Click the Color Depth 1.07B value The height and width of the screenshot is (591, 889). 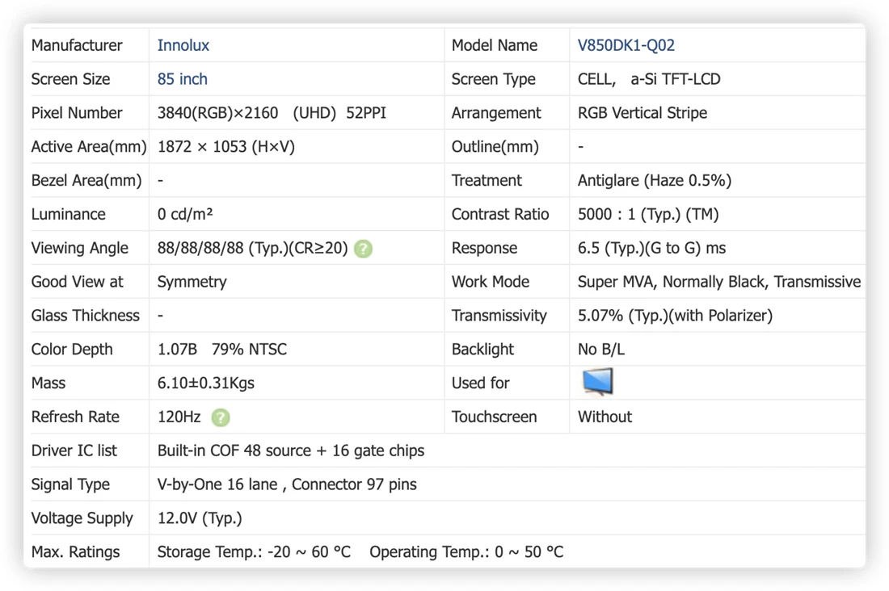pyautogui.click(x=177, y=349)
